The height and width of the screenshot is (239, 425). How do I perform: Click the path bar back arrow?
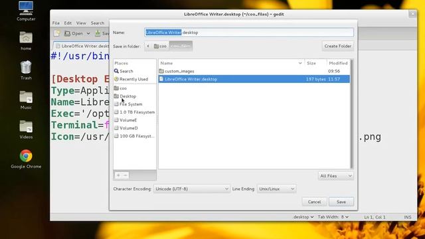click(148, 46)
